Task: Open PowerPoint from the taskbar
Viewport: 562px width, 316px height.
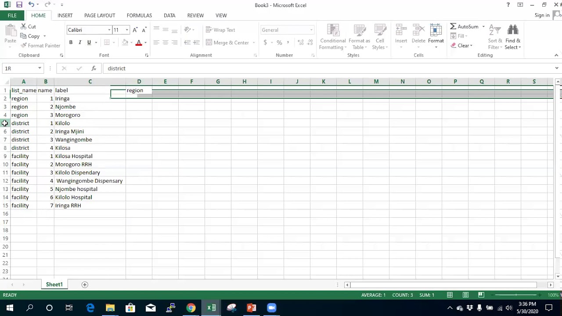Action: tap(252, 308)
